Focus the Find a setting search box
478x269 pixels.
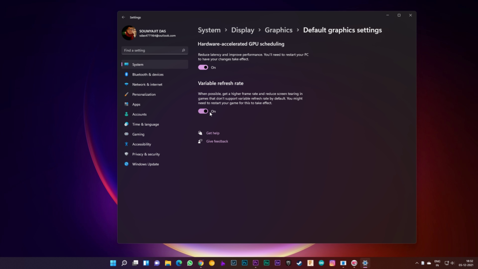tap(155, 50)
